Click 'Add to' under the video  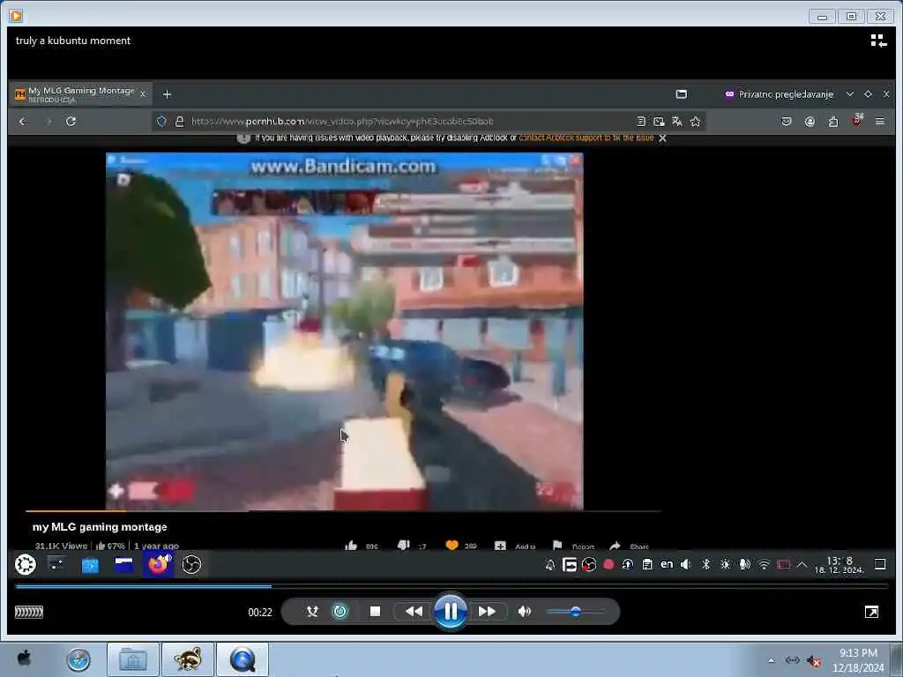(515, 546)
